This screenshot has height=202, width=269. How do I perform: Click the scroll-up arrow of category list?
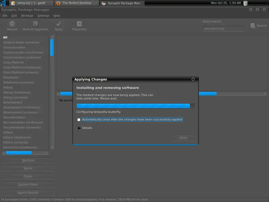pyautogui.click(x=52, y=37)
